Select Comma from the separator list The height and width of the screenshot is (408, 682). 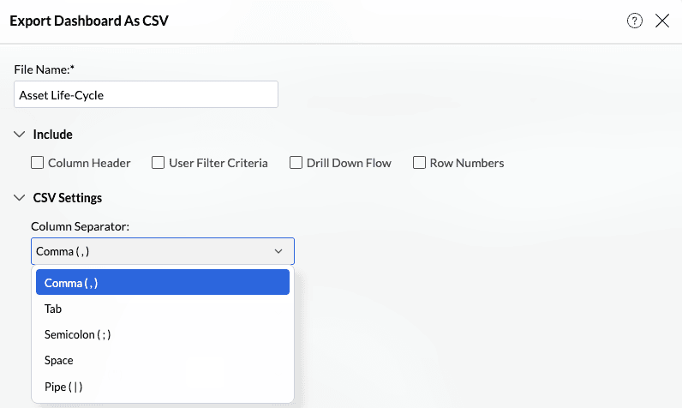point(163,283)
